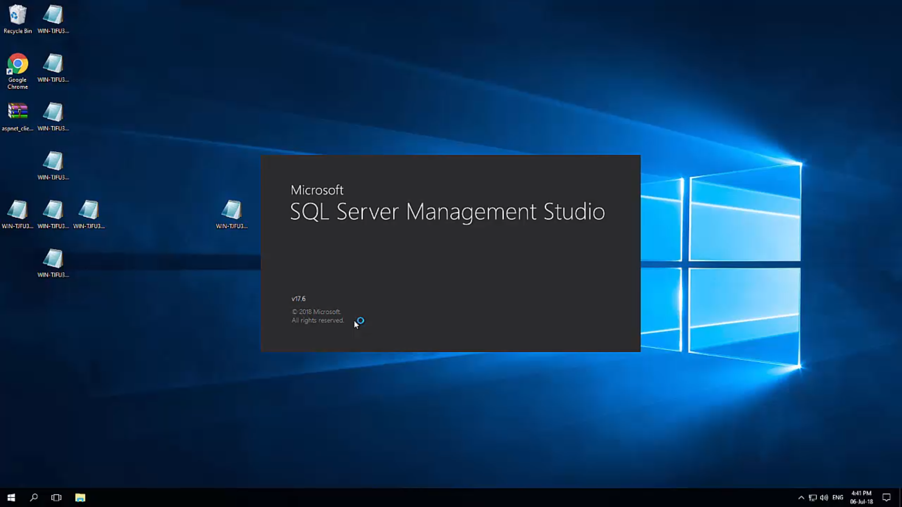Open the Action Center notifications

tap(887, 497)
